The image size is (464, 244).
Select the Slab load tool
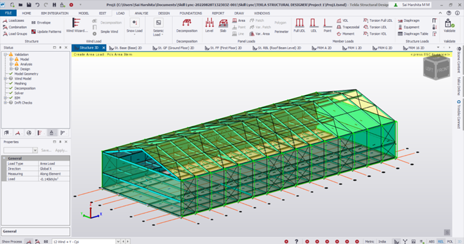223,25
